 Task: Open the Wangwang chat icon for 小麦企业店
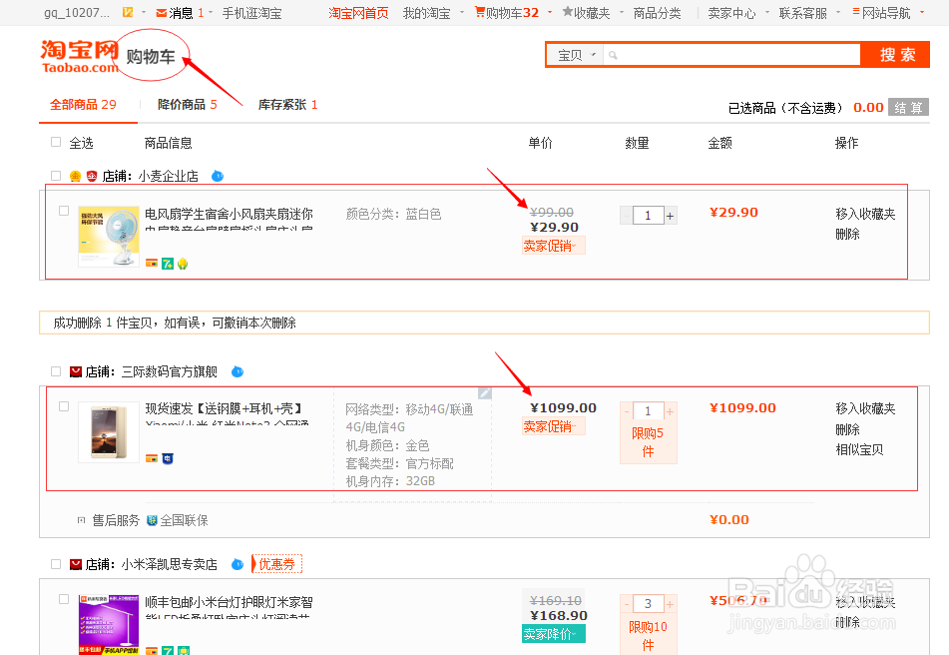(218, 176)
